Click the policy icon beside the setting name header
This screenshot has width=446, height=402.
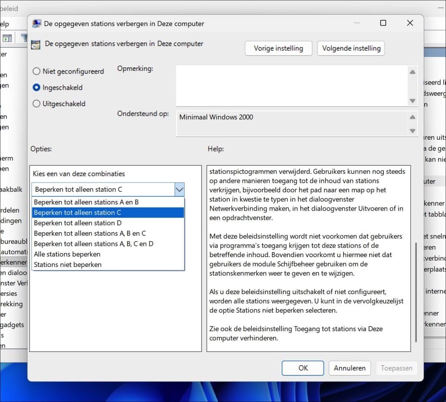pyautogui.click(x=37, y=44)
